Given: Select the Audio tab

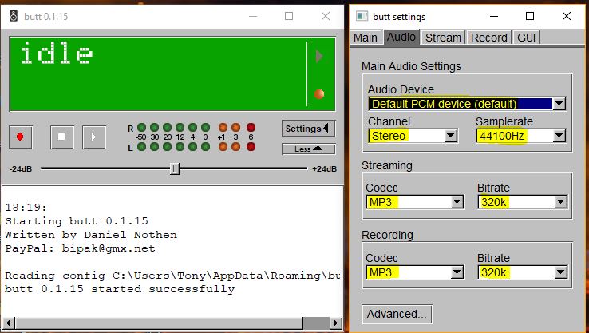Looking at the screenshot, I should pos(401,38).
